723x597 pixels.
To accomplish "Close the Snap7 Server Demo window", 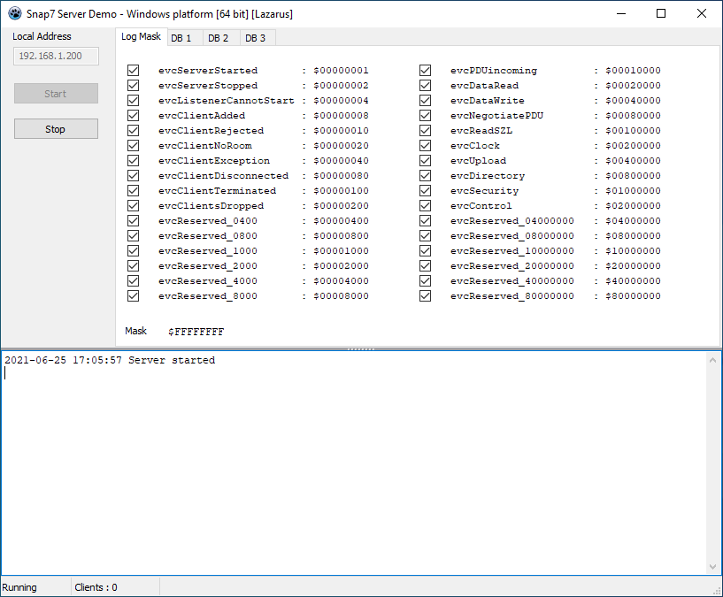I will (x=702, y=13).
